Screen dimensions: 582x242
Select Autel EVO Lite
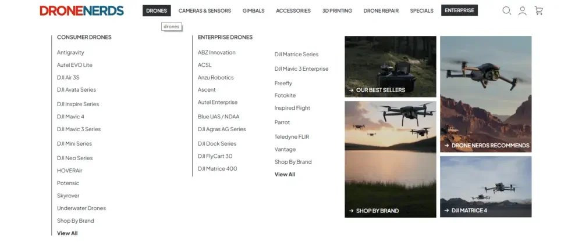coord(74,65)
